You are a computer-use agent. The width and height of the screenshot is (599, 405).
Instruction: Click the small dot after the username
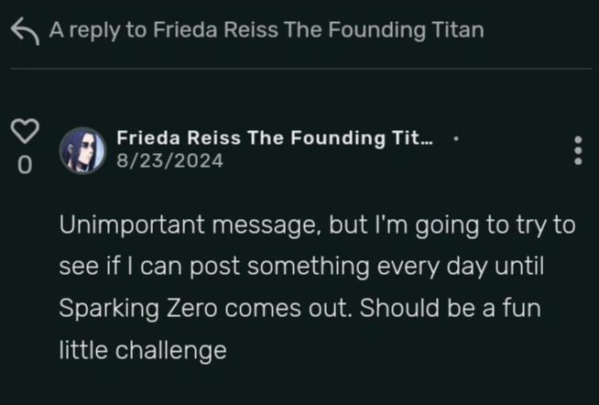(x=455, y=139)
